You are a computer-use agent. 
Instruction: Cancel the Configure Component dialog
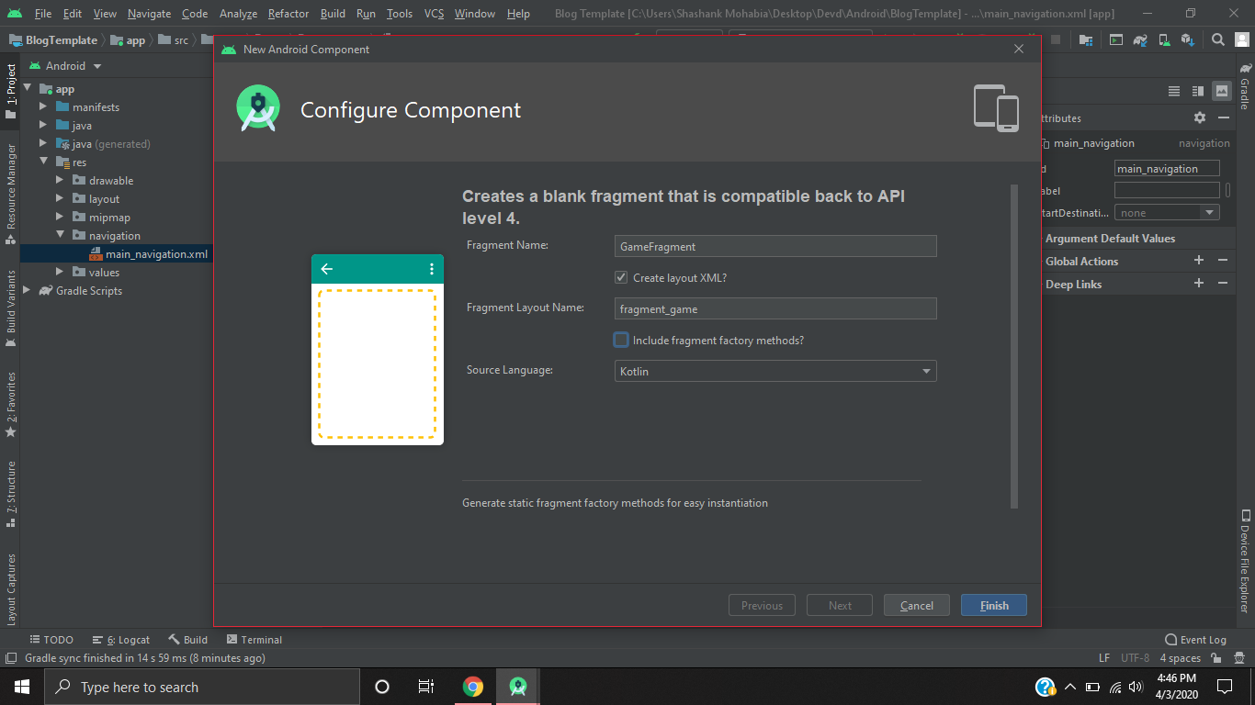pos(916,605)
